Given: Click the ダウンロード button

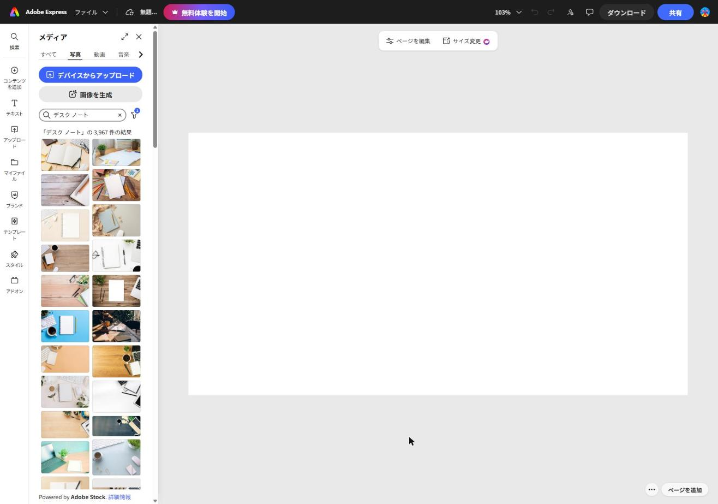Looking at the screenshot, I should tap(626, 12).
